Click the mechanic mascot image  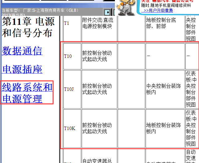[125, 8]
